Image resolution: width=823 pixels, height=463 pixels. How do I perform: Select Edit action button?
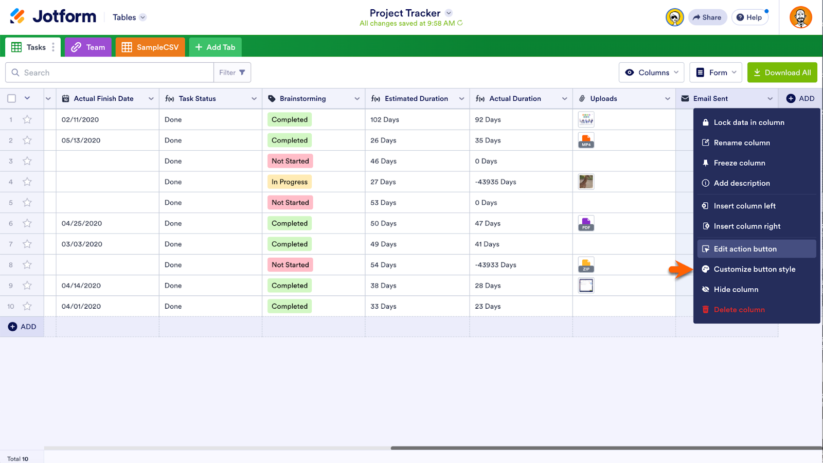(757, 249)
